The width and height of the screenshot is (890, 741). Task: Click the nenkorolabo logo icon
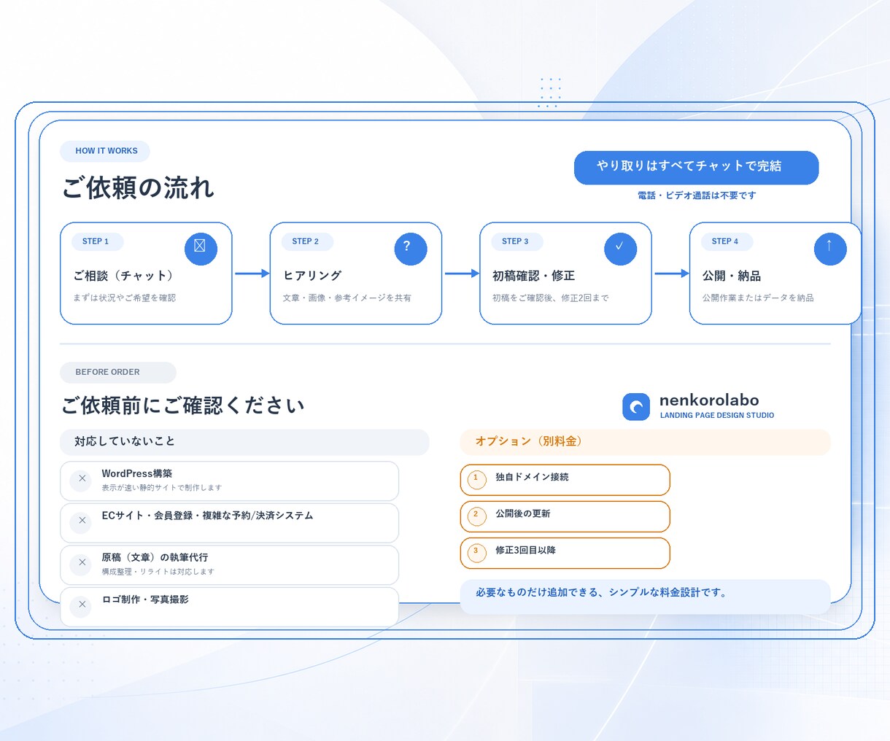pos(636,407)
